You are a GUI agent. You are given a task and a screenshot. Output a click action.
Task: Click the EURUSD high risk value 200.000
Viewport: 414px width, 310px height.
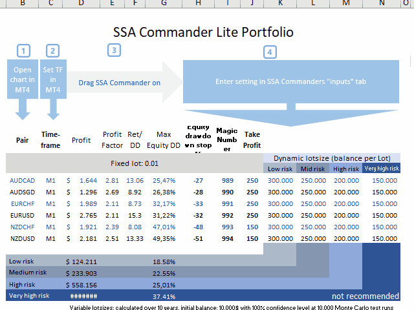347,215
